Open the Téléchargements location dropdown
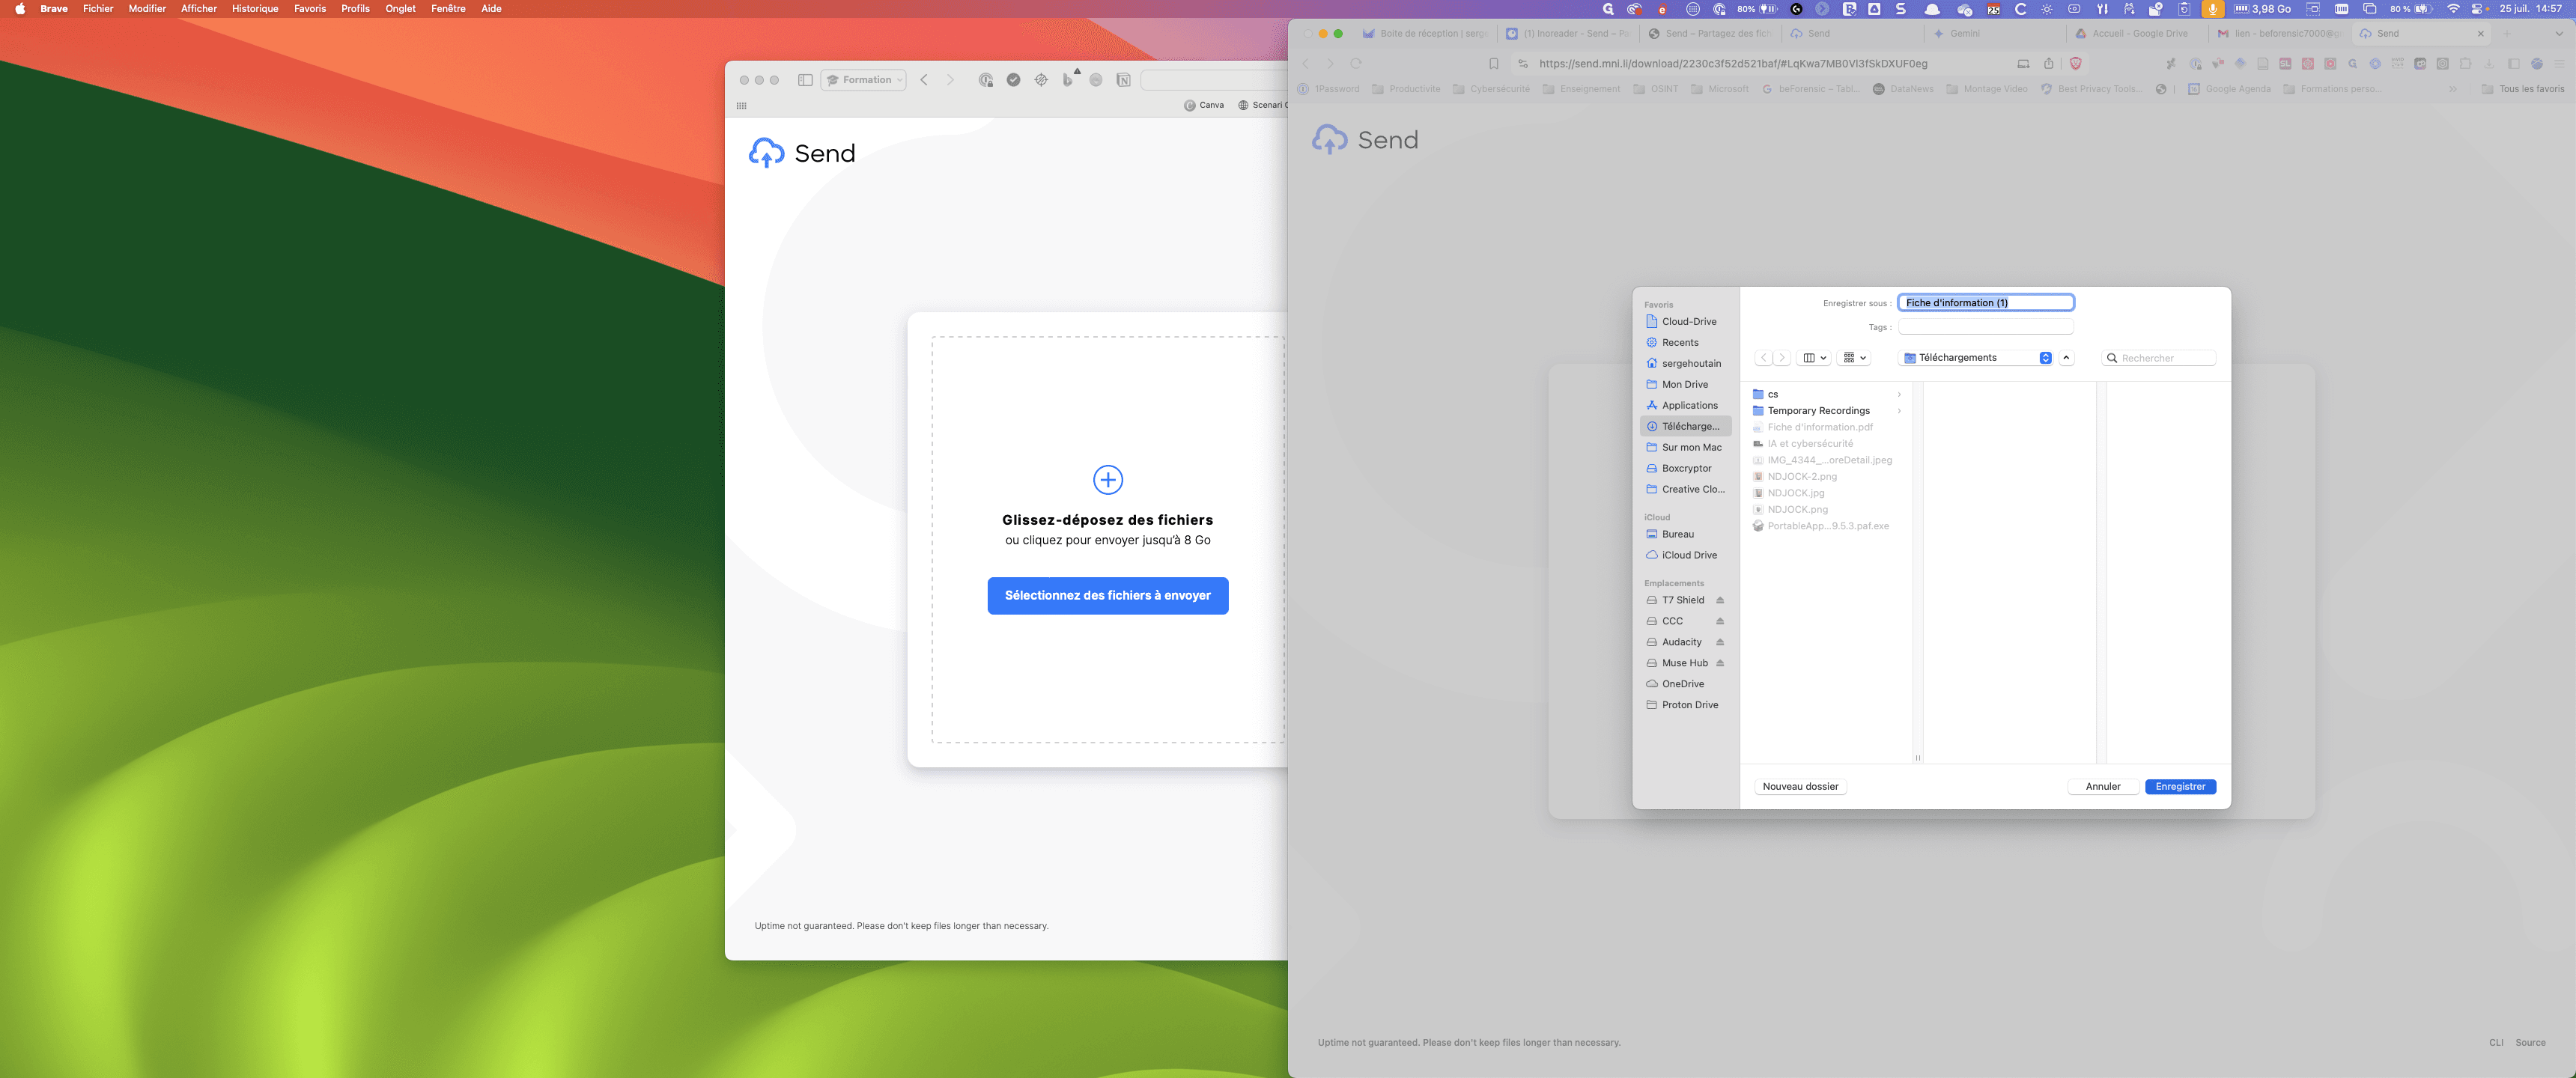 coord(1976,358)
